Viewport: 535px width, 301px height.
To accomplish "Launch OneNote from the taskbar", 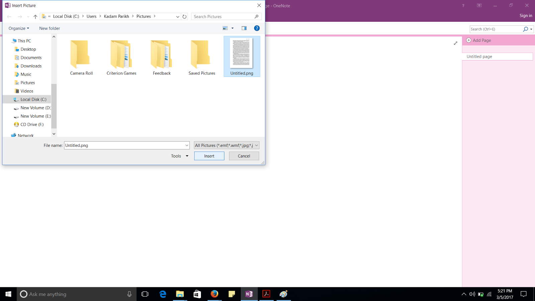I will point(249,294).
